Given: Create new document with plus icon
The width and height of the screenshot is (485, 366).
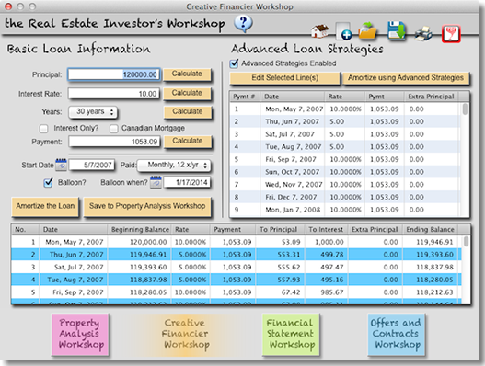Looking at the screenshot, I should 343,31.
